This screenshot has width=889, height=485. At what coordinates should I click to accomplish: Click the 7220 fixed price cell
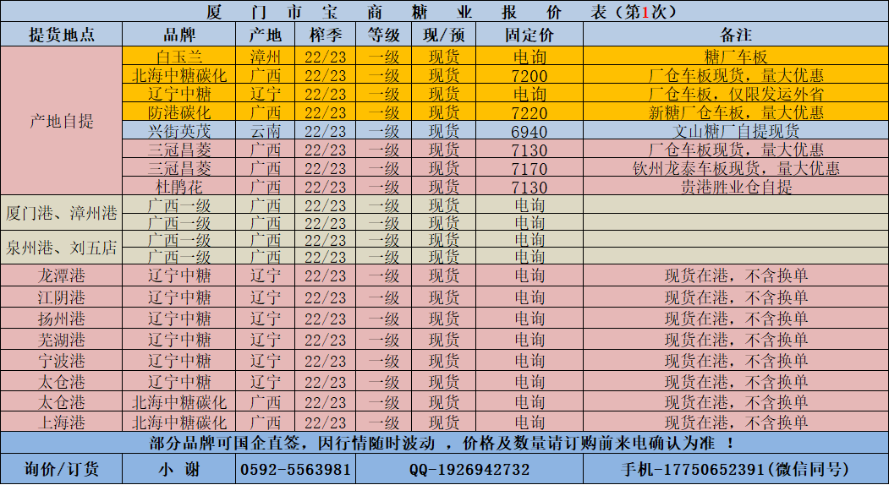(530, 112)
